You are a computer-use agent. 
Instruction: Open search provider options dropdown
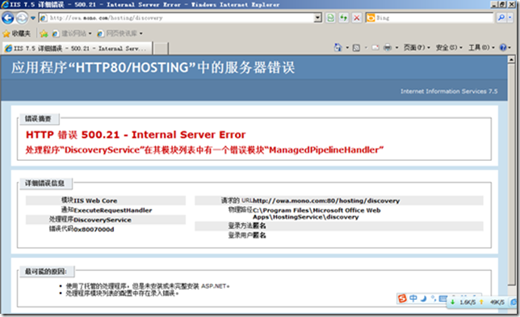pos(510,18)
